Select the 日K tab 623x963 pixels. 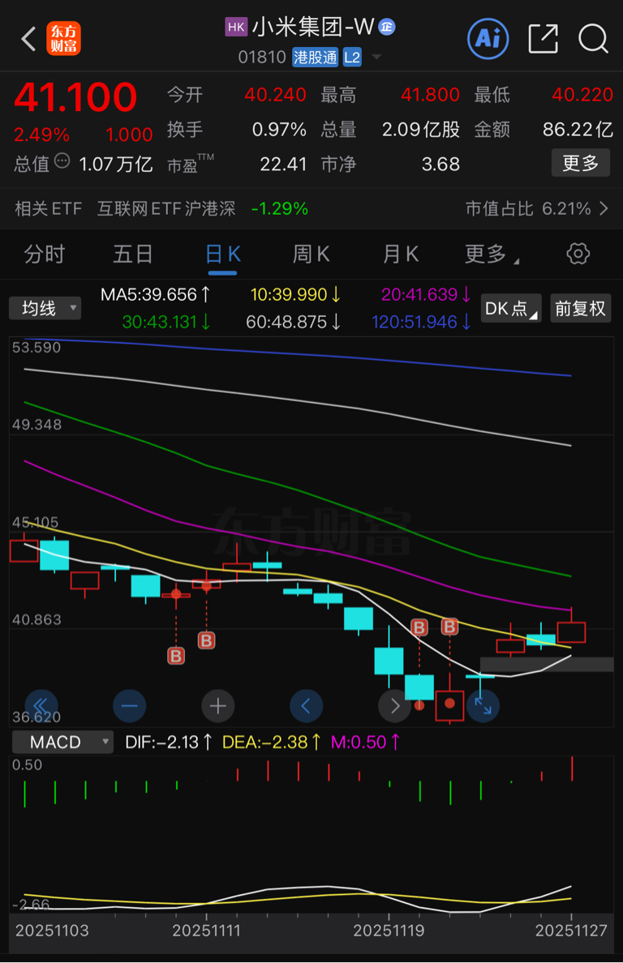click(222, 254)
